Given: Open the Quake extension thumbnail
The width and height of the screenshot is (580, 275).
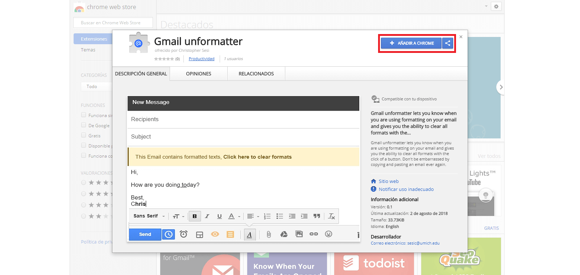Looking at the screenshot, I should click(461, 257).
